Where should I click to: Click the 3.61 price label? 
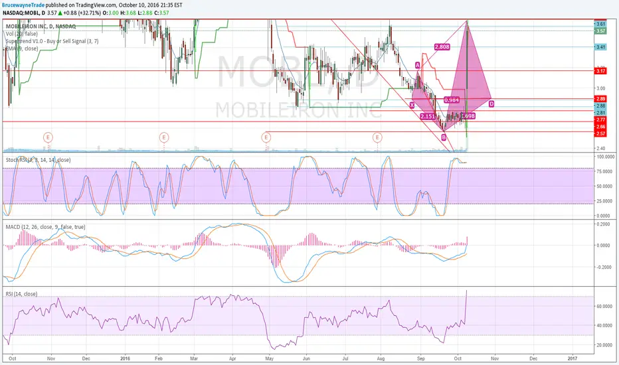pyautogui.click(x=600, y=24)
